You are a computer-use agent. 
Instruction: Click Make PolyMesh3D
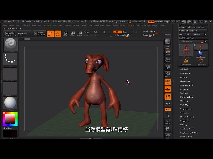(197, 27)
